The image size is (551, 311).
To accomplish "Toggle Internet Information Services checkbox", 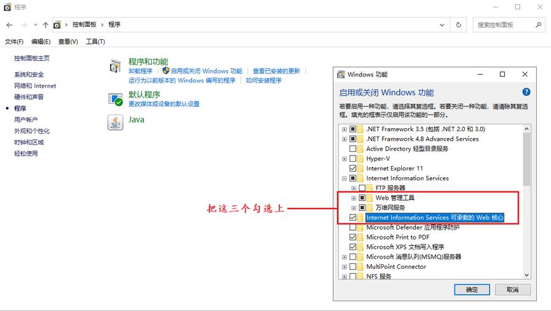I will 353,178.
